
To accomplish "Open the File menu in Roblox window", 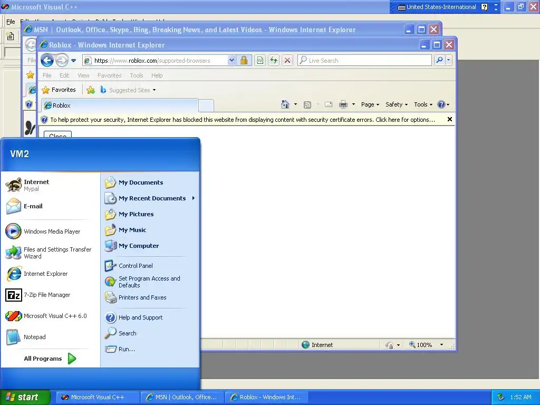I will point(47,75).
